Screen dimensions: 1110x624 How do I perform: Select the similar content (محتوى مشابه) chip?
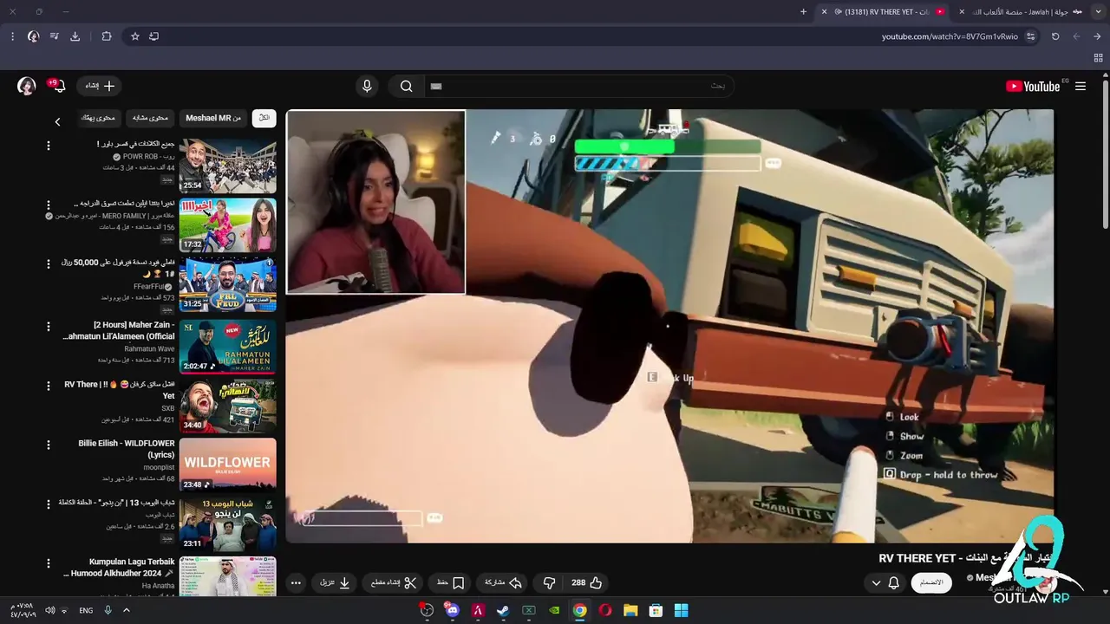tap(151, 118)
